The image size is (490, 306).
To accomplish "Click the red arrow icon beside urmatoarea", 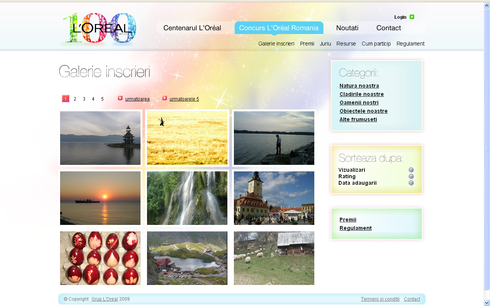I will pyautogui.click(x=120, y=98).
